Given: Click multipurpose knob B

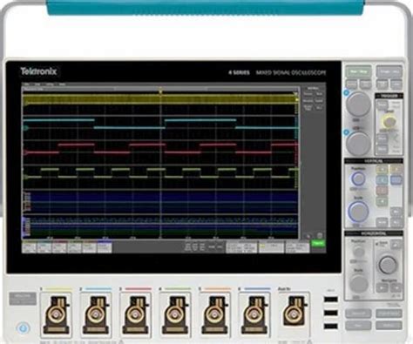Looking at the screenshot, I should coord(359,143).
